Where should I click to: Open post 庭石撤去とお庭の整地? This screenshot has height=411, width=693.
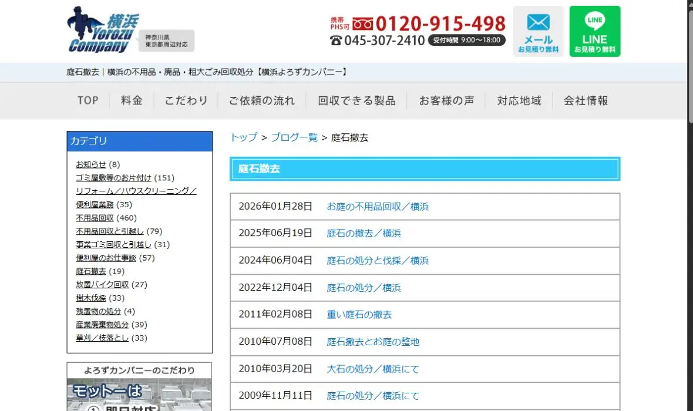pyautogui.click(x=373, y=342)
